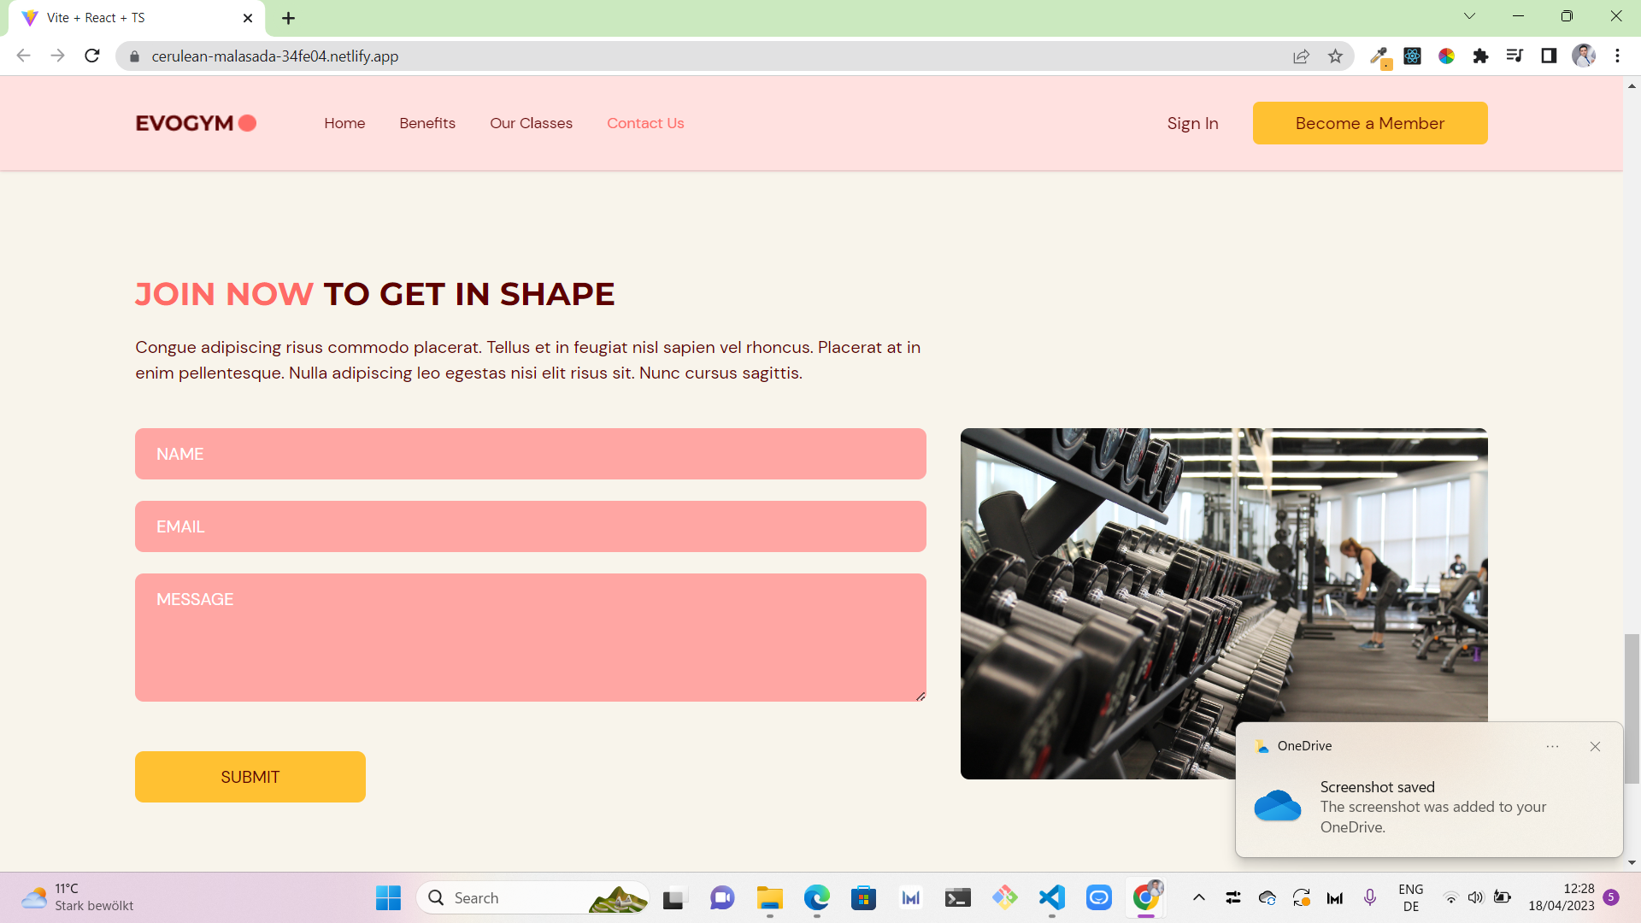Dismiss the OneDrive notification options dropdown
1641x923 pixels.
coord(1553,746)
